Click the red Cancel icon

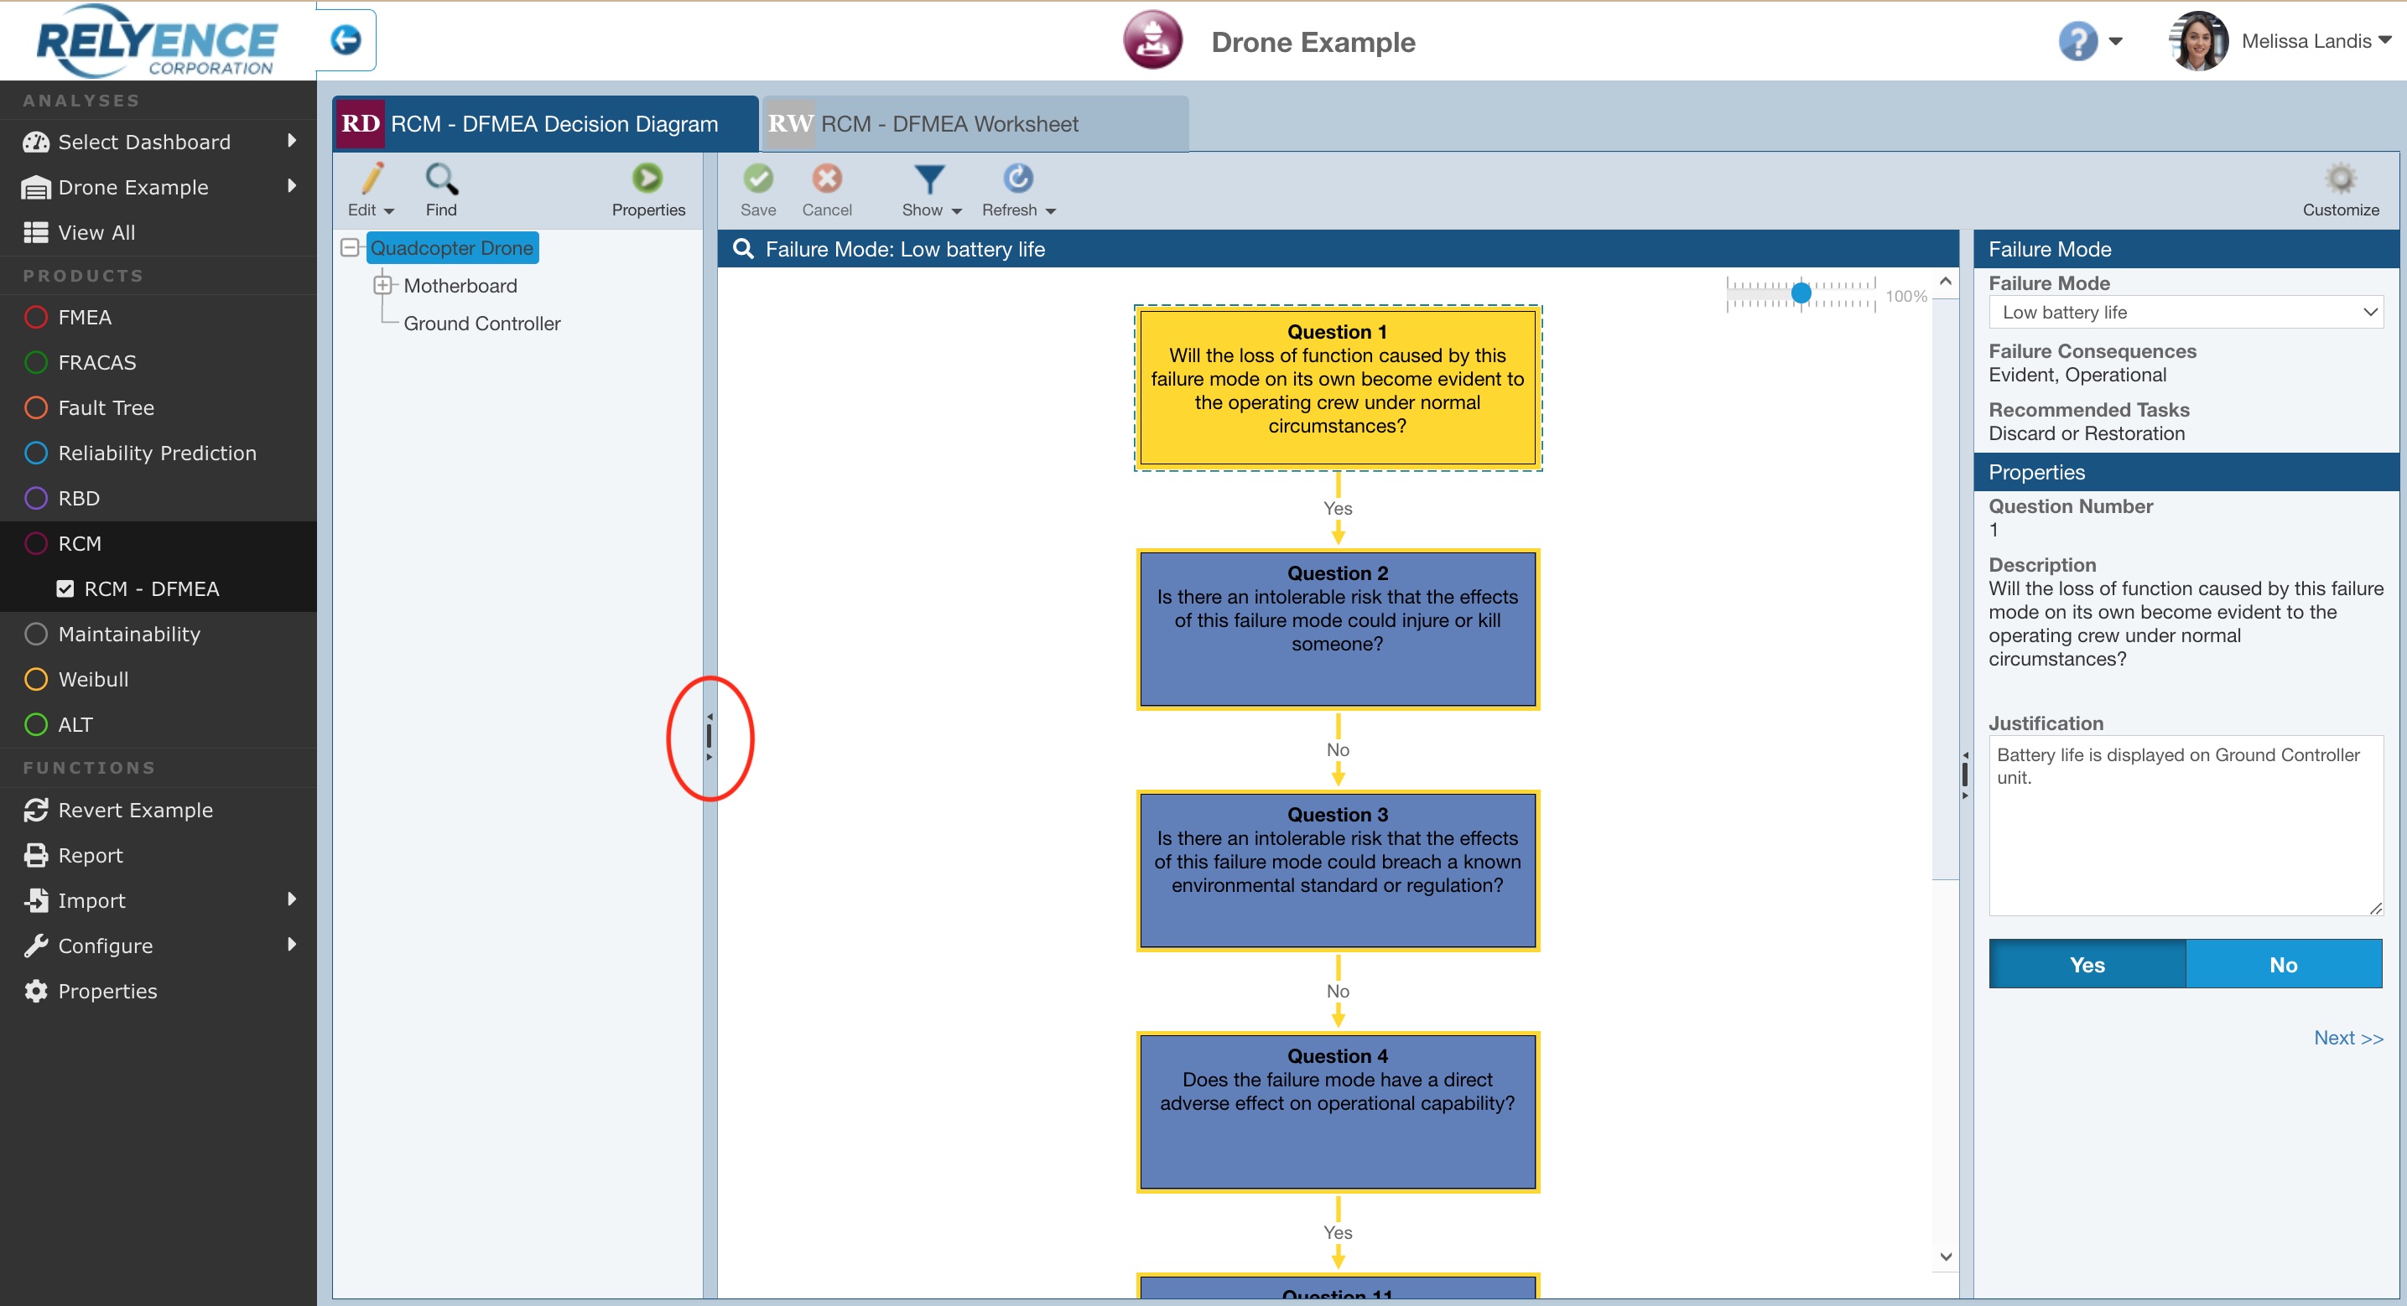(x=826, y=179)
